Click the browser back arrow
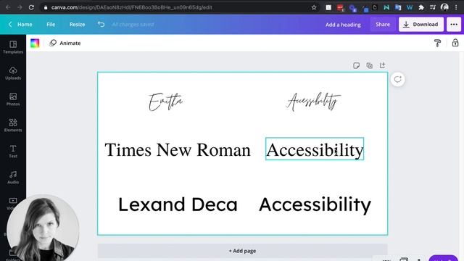The image size is (464, 261). [x=8, y=7]
